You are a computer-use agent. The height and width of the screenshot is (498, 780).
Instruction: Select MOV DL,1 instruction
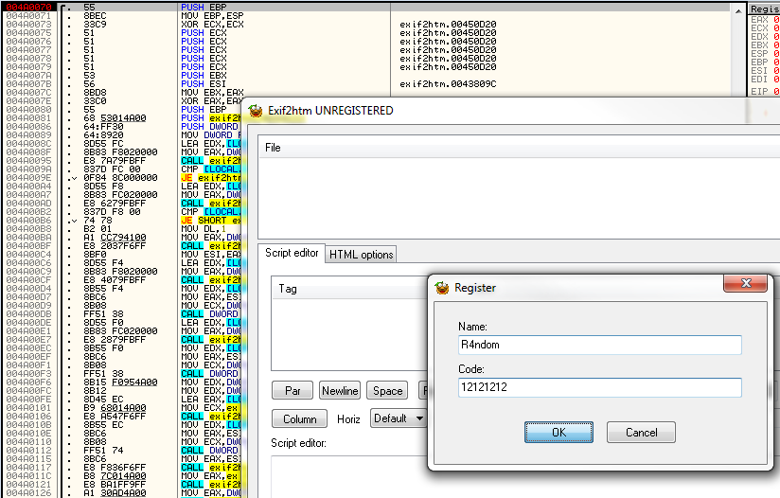tap(204, 229)
